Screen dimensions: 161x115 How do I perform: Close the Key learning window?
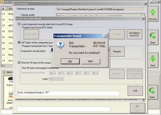pyautogui.click(x=145, y=4)
